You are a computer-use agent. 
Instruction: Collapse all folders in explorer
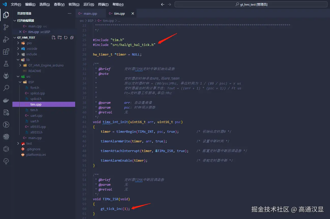click(x=72, y=38)
